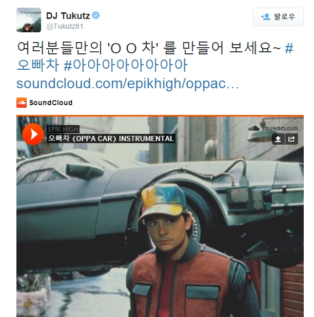The width and height of the screenshot is (314, 317).
Task: Open track title 오빠차 (OPPA CAR) INSTRUMENTAL
Action: coord(111,138)
